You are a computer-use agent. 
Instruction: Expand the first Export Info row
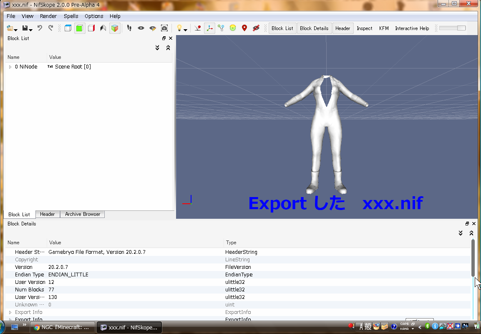coord(10,312)
